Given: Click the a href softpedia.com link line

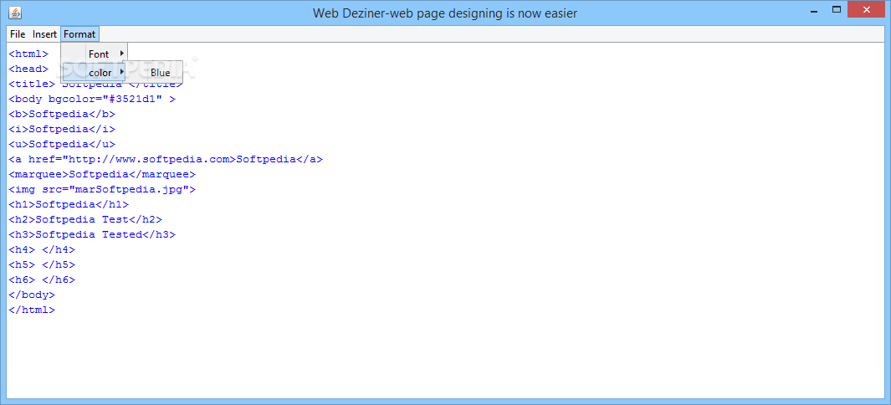Looking at the screenshot, I should (x=166, y=159).
